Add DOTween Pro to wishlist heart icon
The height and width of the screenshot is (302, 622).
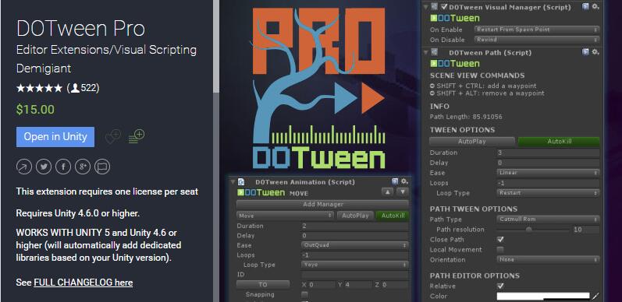click(112, 137)
